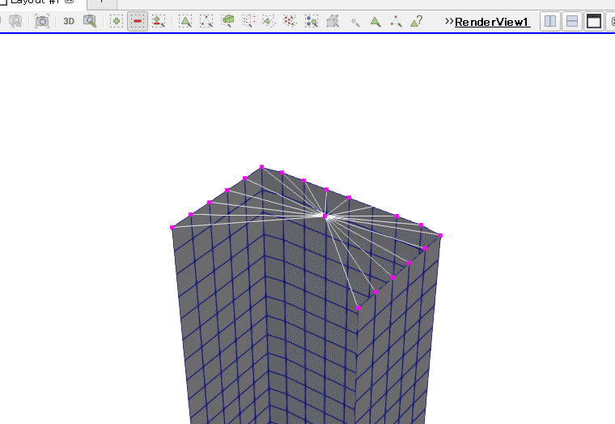Split the view vertically

(572, 21)
